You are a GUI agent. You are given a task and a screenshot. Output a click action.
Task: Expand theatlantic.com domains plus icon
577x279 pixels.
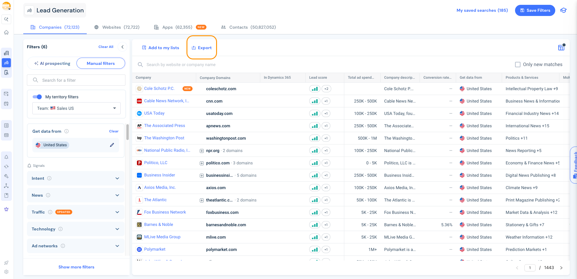click(x=202, y=200)
